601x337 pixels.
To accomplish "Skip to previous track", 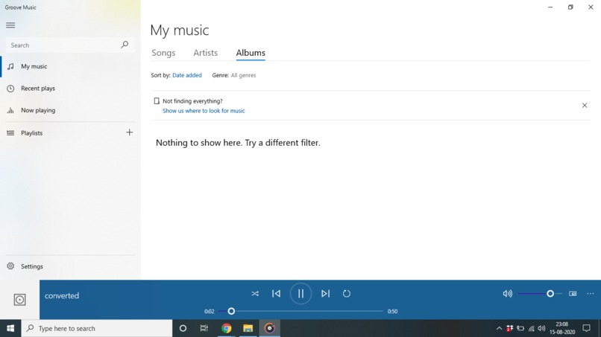I will pyautogui.click(x=277, y=294).
